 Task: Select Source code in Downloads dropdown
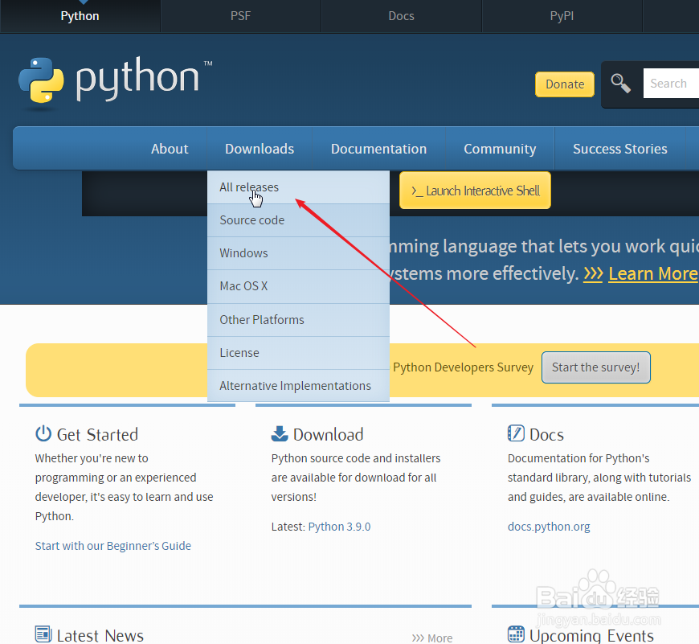click(x=298, y=220)
